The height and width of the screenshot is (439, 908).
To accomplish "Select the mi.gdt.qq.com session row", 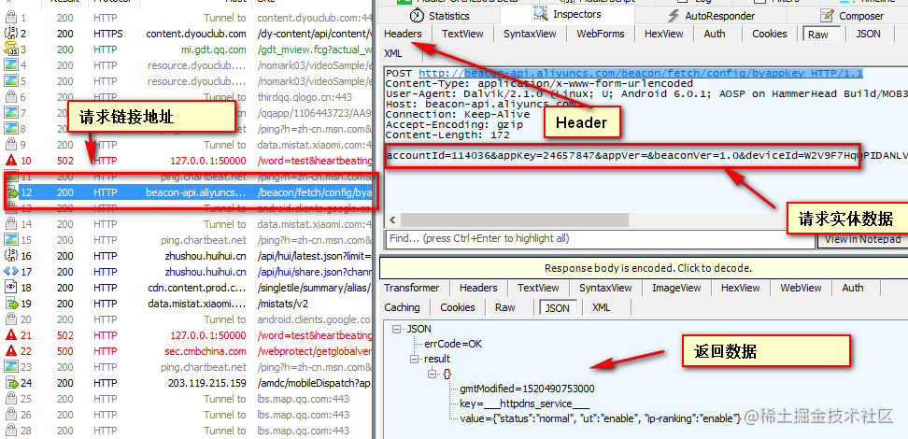I will (x=187, y=50).
